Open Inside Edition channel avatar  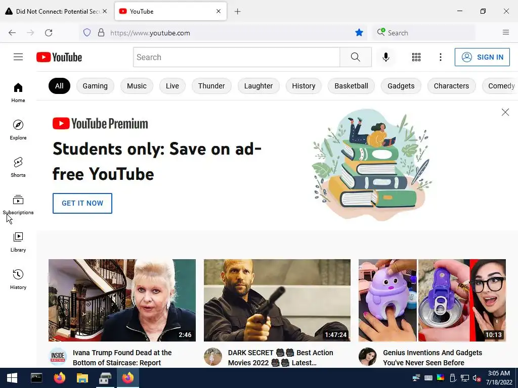[x=58, y=357]
